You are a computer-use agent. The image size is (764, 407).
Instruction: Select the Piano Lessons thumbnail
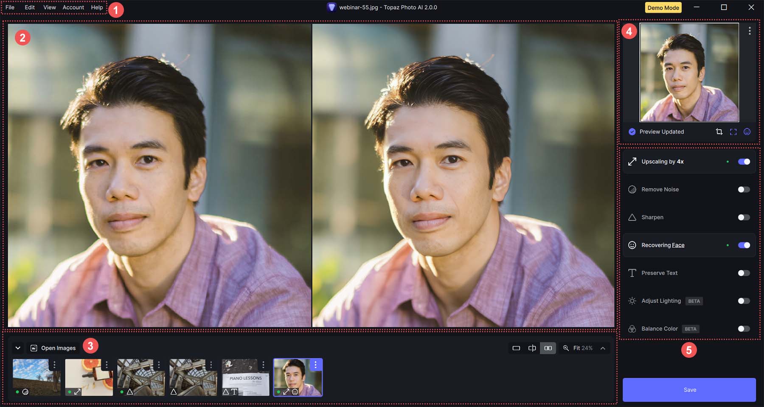(245, 377)
